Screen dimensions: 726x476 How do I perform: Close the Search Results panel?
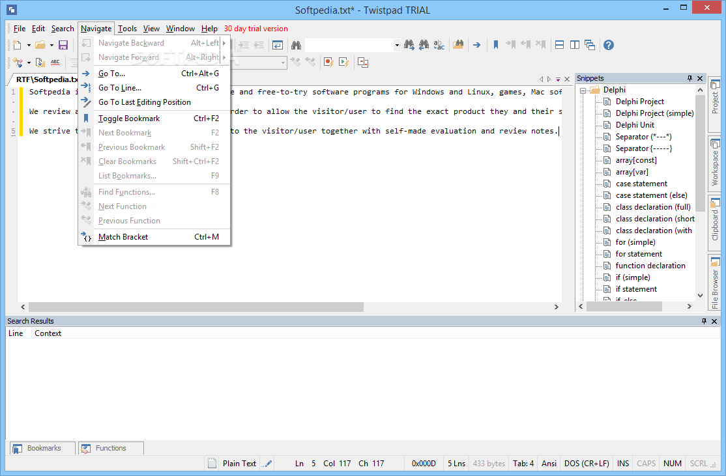714,321
